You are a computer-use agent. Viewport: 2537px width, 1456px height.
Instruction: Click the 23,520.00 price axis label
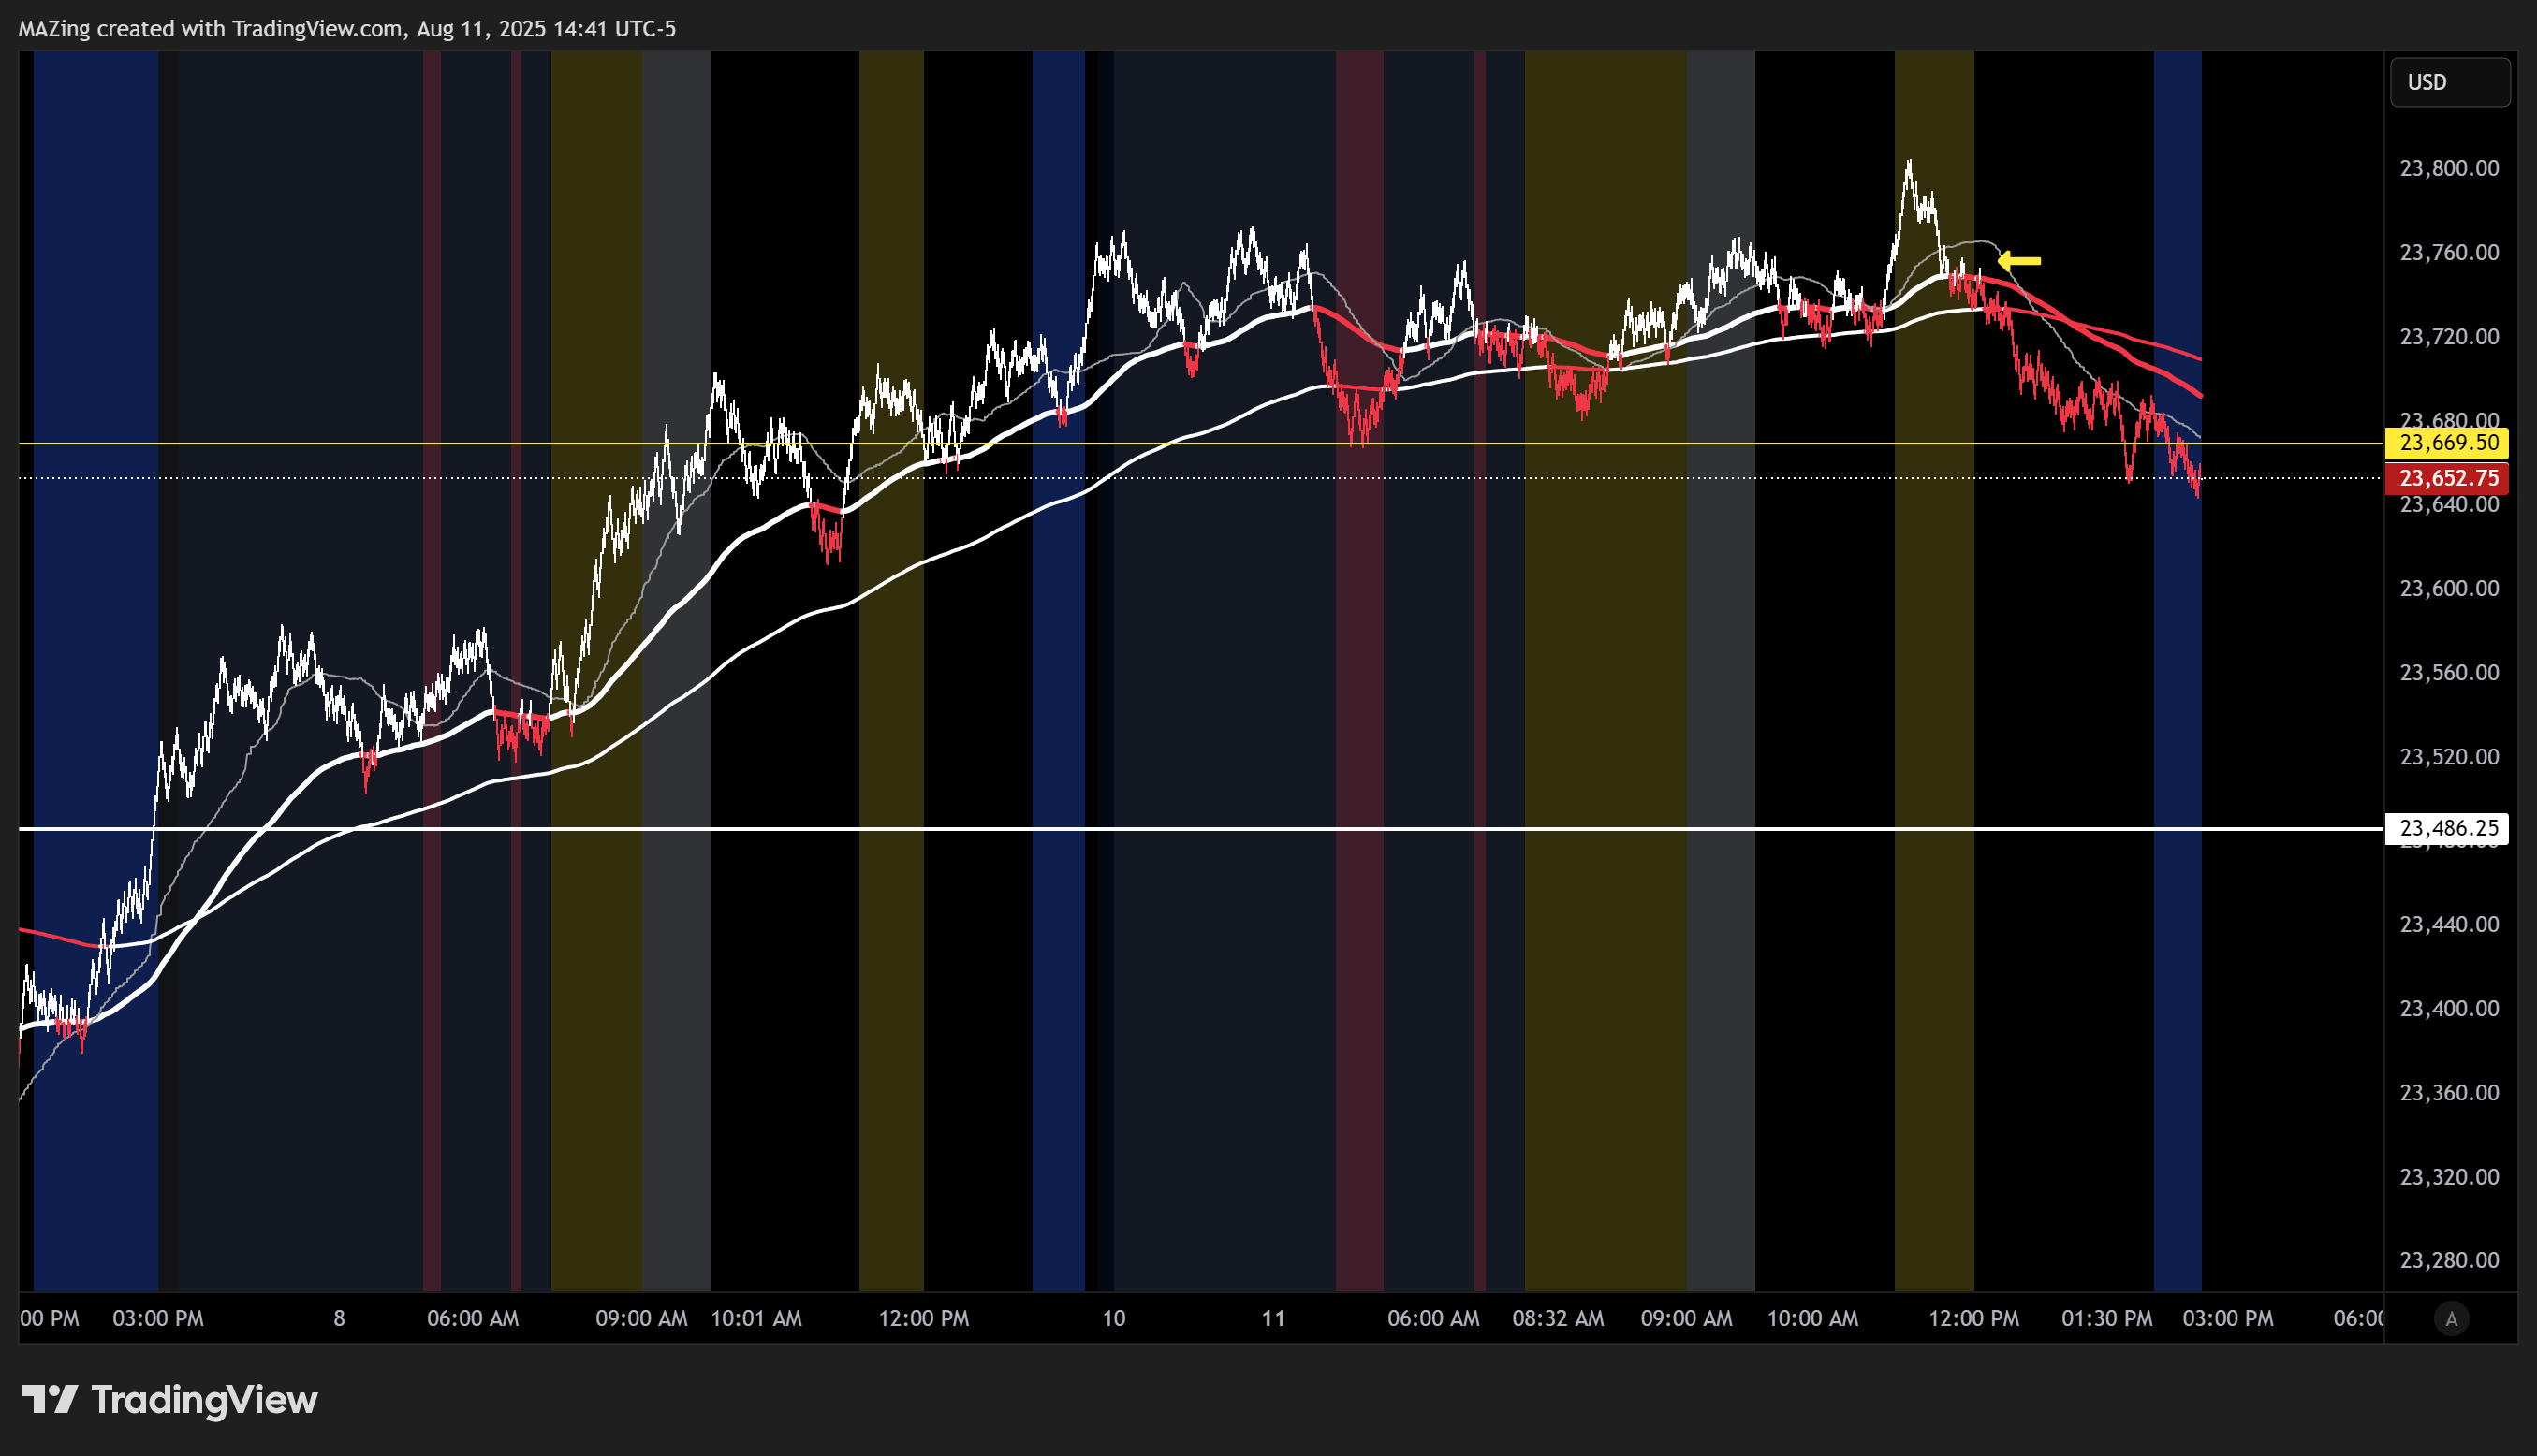point(2449,756)
